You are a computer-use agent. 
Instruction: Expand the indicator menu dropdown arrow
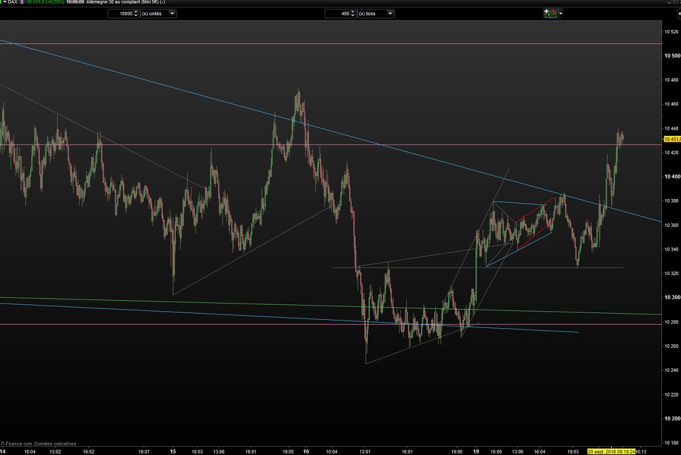click(x=561, y=13)
